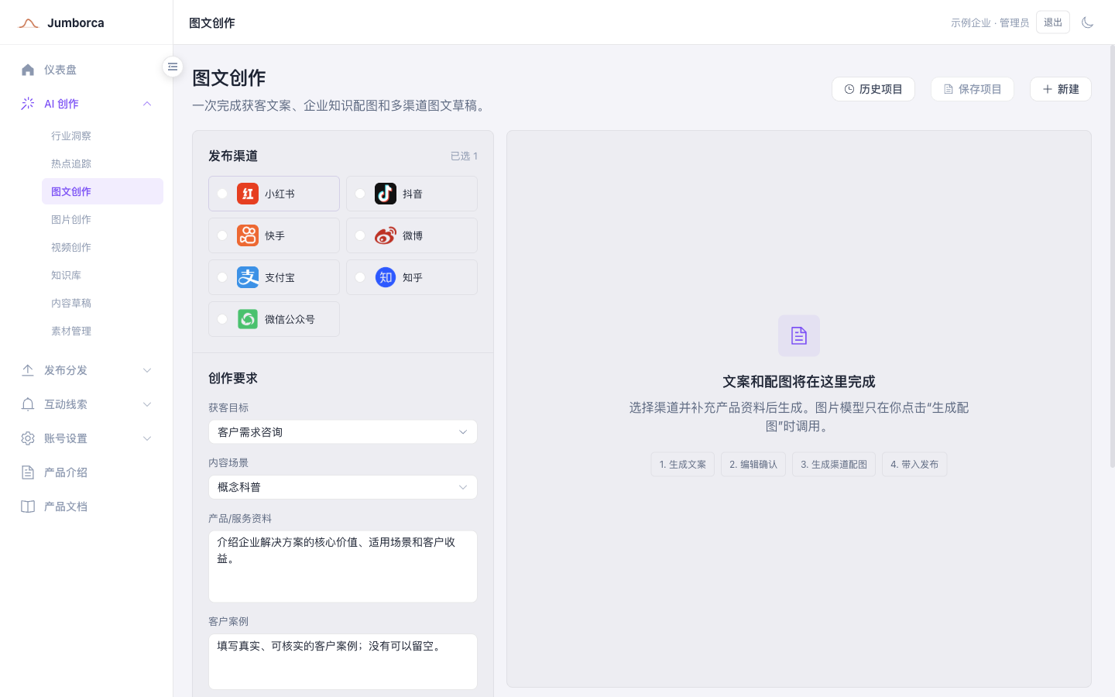The image size is (1115, 697).
Task: Expand the 账号设置 menu chevron
Action: click(147, 438)
